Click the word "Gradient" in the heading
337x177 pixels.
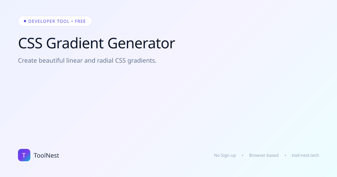(x=75, y=43)
